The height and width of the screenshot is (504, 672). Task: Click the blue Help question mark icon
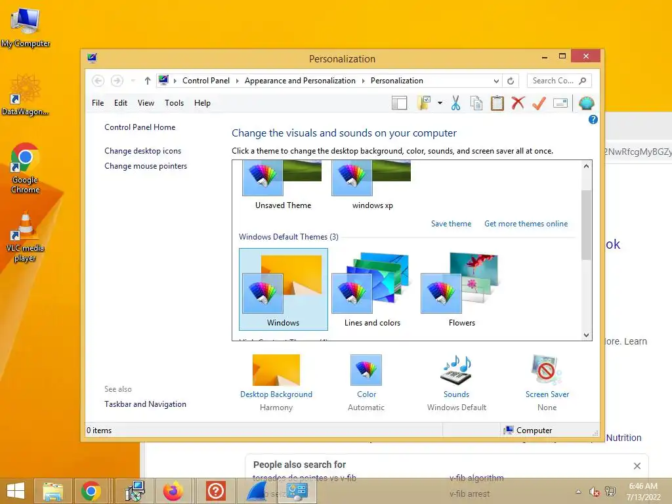pos(593,119)
